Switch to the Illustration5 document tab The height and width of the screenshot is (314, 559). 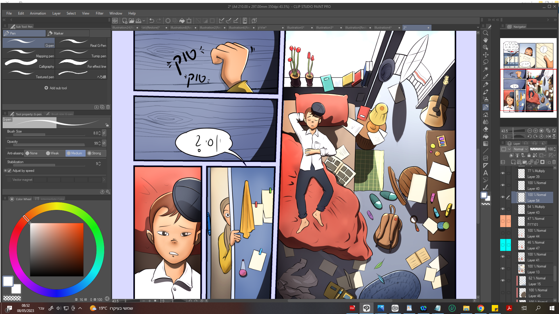pyautogui.click(x=295, y=28)
